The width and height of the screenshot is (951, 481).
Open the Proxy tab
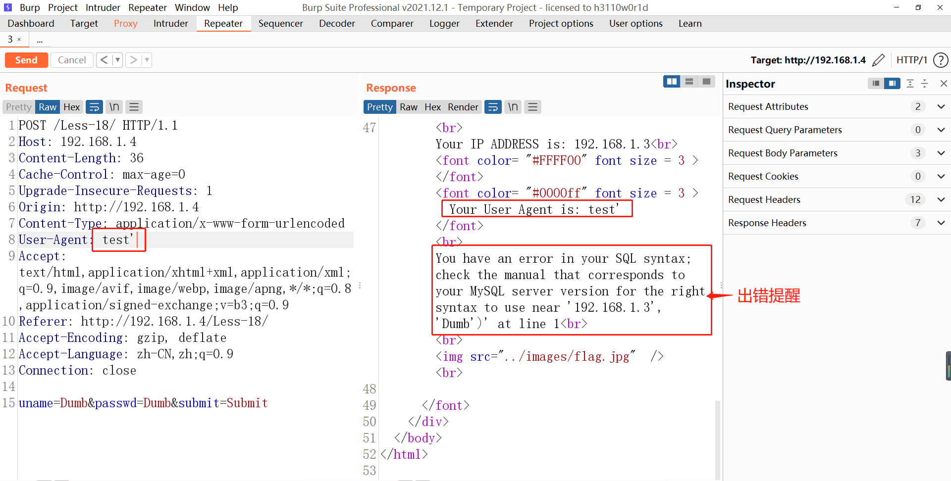click(125, 23)
